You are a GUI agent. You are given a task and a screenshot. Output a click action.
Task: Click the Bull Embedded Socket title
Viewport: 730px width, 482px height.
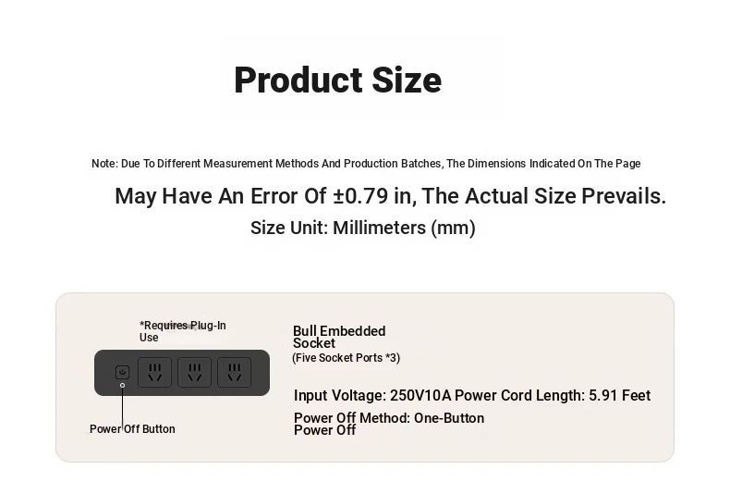[x=339, y=337]
